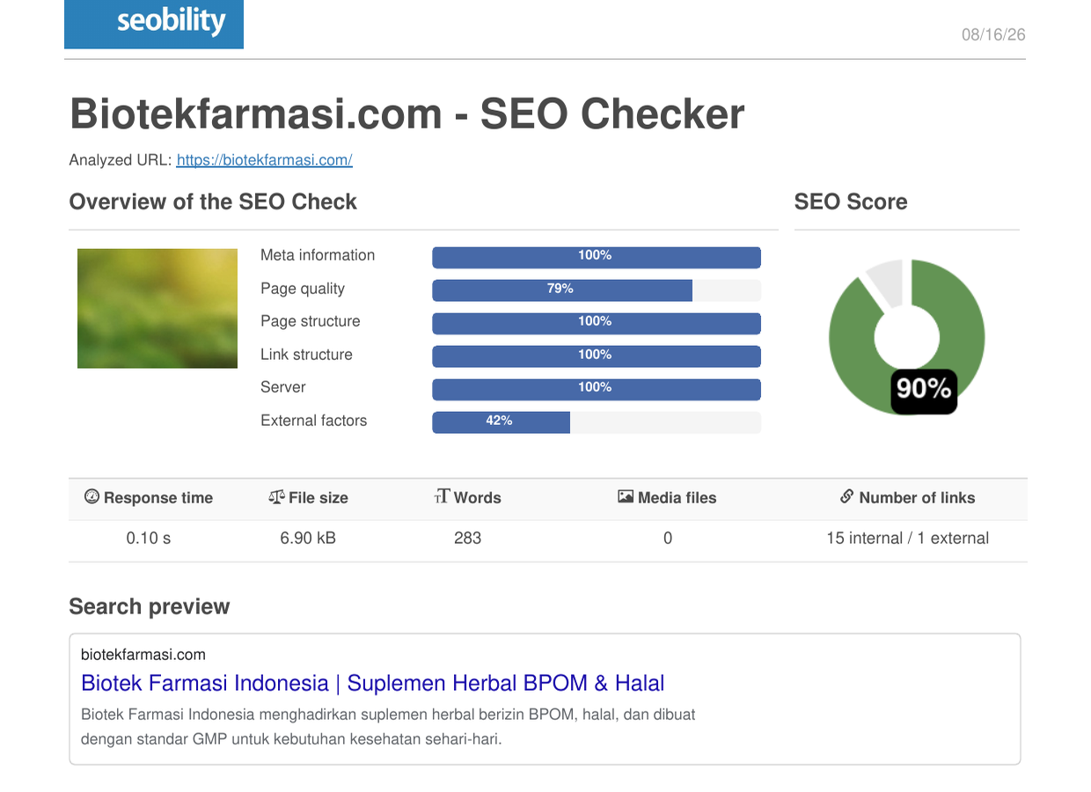
Task: Click the Server label
Action: coord(283,387)
